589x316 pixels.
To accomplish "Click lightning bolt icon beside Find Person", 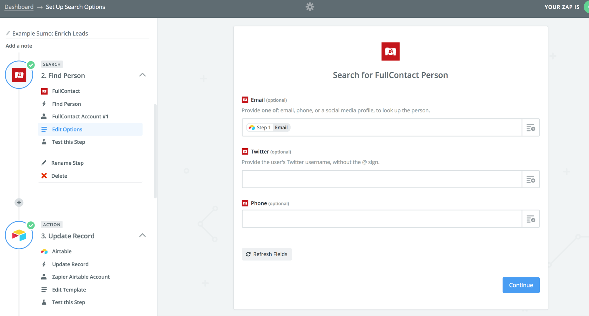I will coord(44,104).
